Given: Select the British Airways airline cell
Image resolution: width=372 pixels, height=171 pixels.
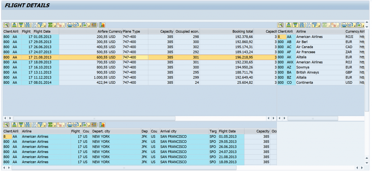Looking at the screenshot, I should click(320, 72).
